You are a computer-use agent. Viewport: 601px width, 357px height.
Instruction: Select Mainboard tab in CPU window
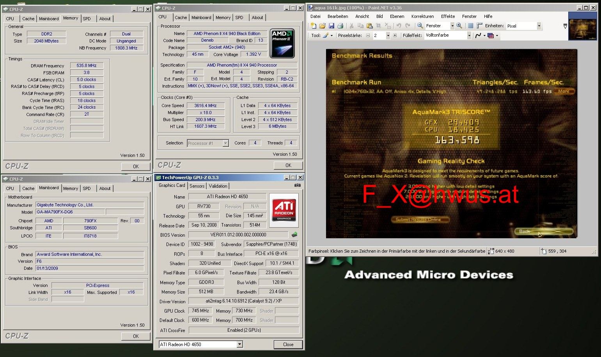(x=201, y=18)
